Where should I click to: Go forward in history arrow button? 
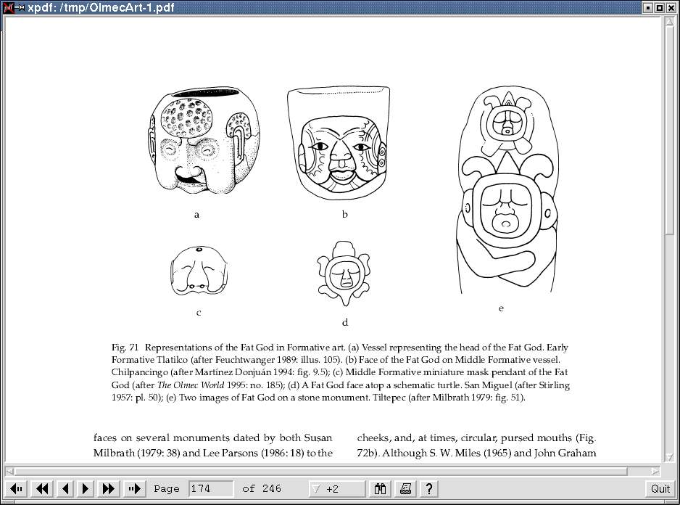(134, 489)
